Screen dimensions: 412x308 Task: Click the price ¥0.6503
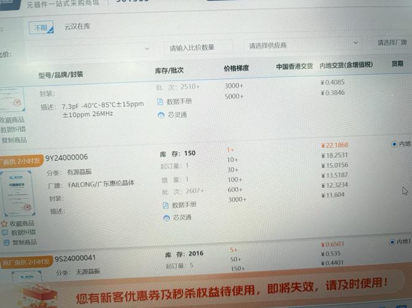coord(332,244)
